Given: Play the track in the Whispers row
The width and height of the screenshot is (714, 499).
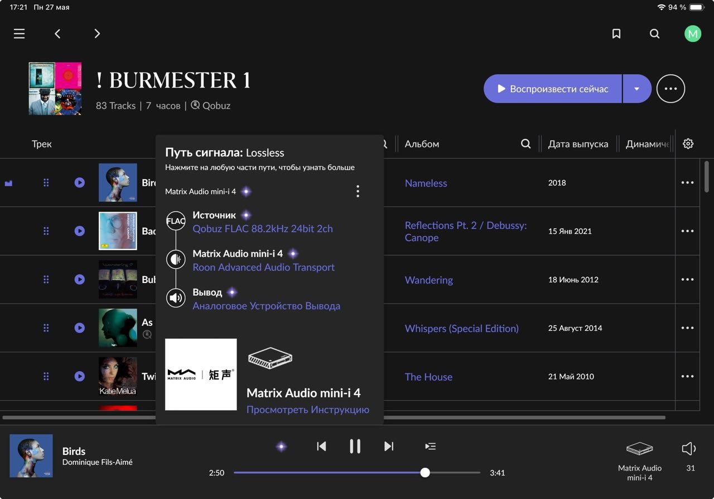Looking at the screenshot, I should (80, 328).
